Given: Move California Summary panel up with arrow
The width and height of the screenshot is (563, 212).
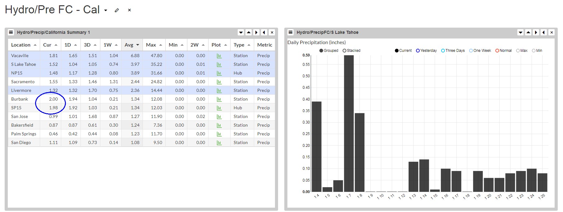Looking at the screenshot, I should pos(249,32).
